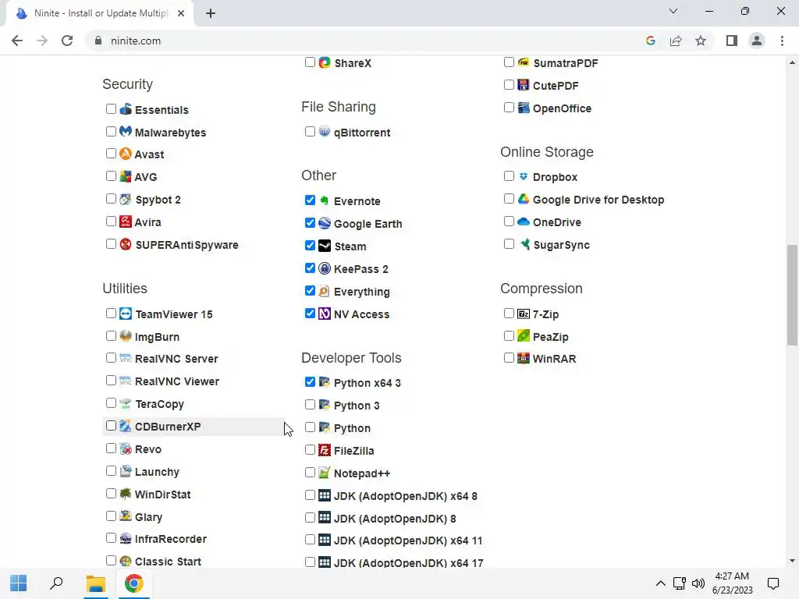Screen dimensions: 799x599
Task: Click the PeaZip green icon
Action: coord(524,335)
